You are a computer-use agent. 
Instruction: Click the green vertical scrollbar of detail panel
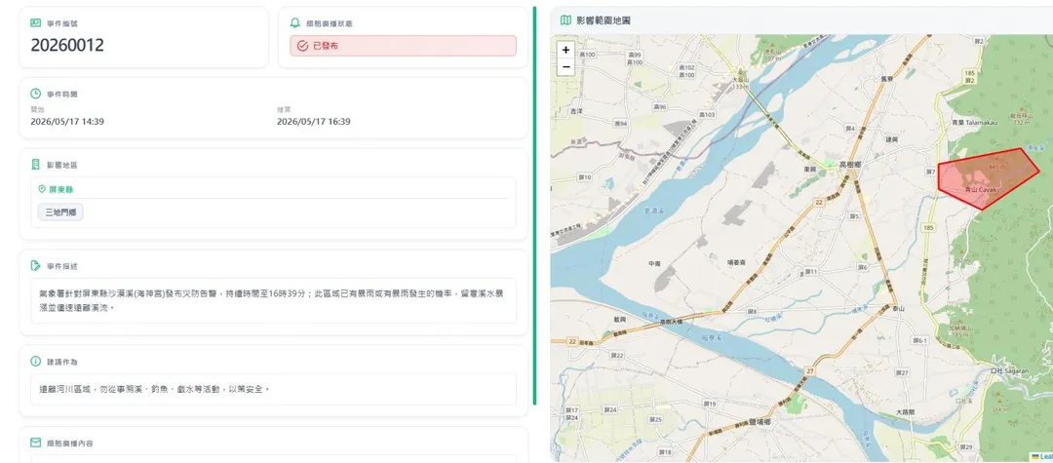click(x=534, y=206)
